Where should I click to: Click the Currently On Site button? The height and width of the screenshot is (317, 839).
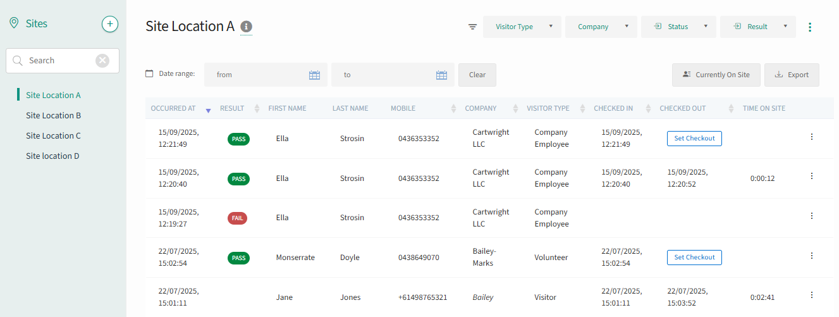coord(716,75)
